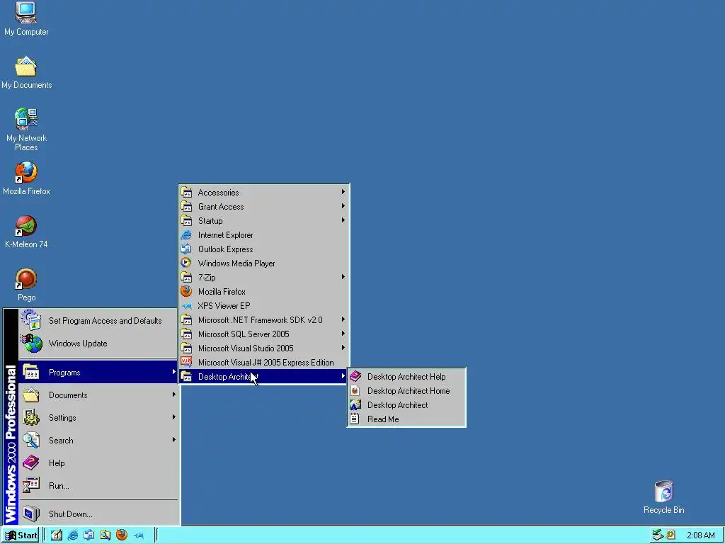Viewport: 725px width, 544px height.
Task: Expand the Grant Access program folder
Action: [263, 207]
